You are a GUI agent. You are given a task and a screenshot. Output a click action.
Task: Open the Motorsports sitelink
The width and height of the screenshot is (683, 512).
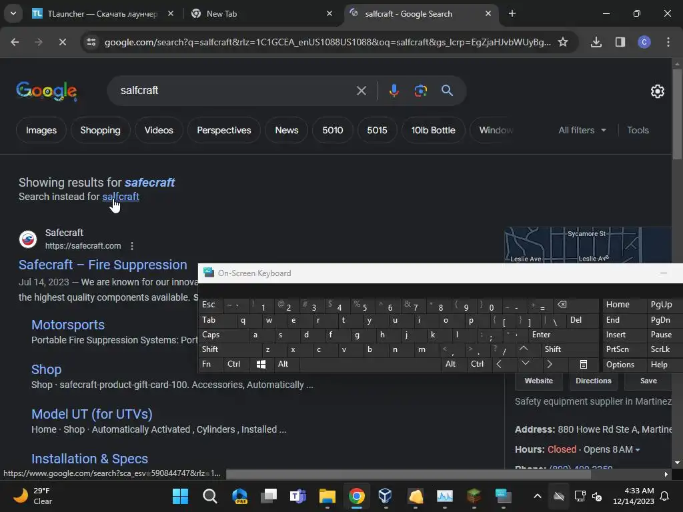coord(68,325)
